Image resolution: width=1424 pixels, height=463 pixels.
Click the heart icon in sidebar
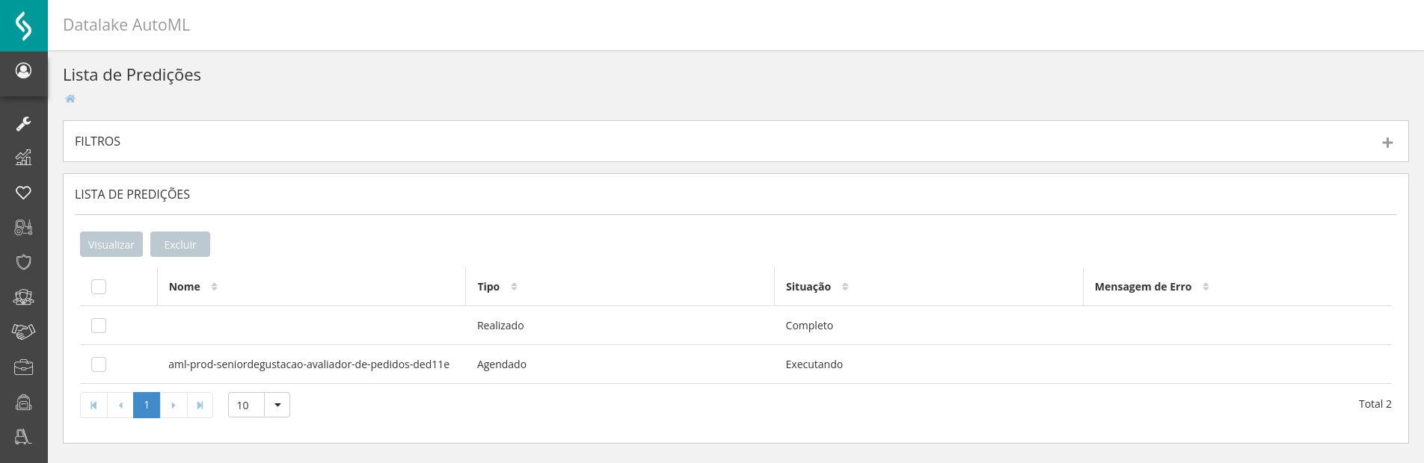coord(23,193)
